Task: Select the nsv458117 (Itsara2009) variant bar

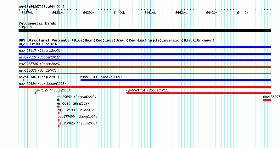Action: tap(145, 54)
